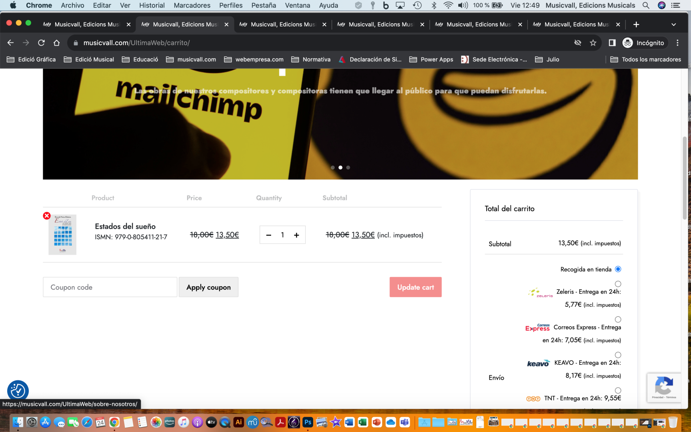Screen dimensions: 691x432
Task: Open OneDrive from dock
Action: [x=391, y=422]
